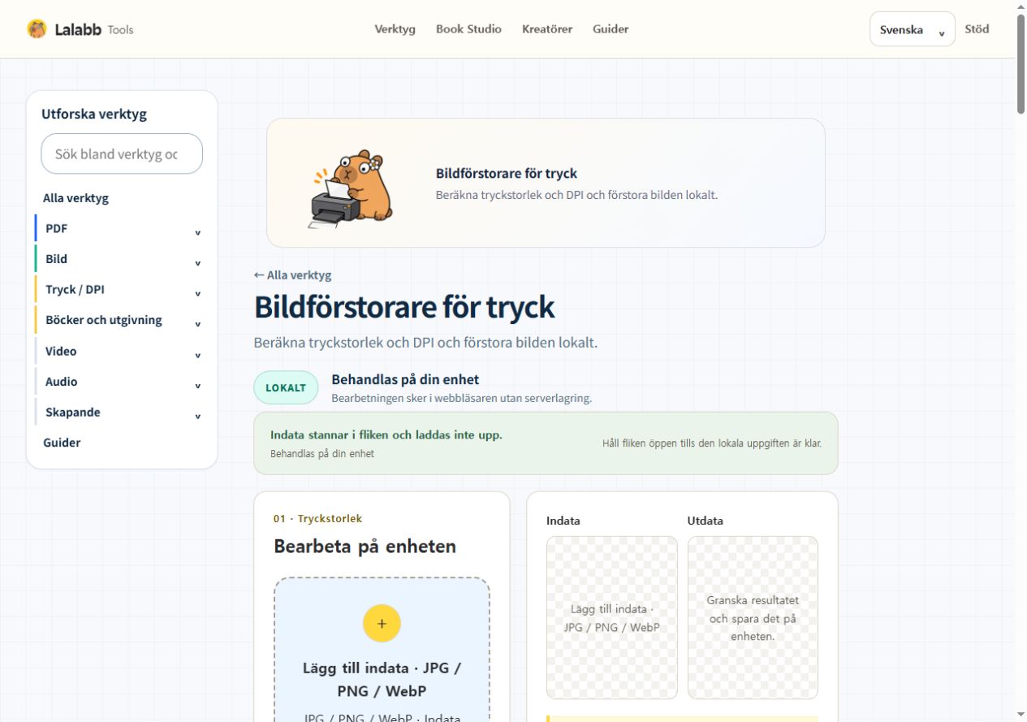Expand the Audio category chevron
Image resolution: width=1027 pixels, height=722 pixels.
point(197,386)
